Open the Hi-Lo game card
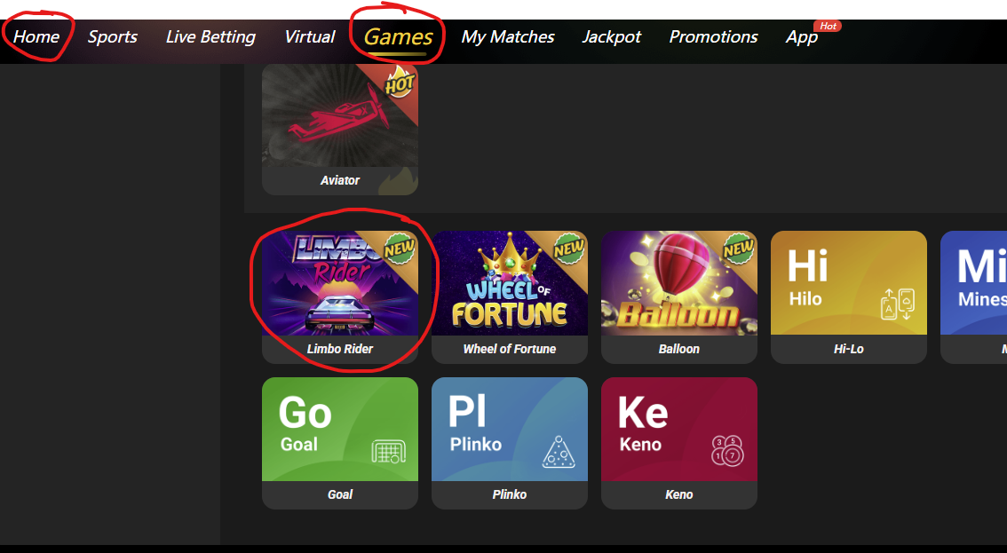Screen dimensions: 1007x553 [x=848, y=296]
